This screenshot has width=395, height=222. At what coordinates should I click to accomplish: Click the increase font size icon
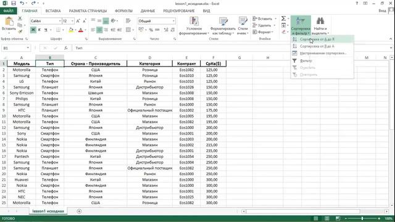(x=78, y=21)
